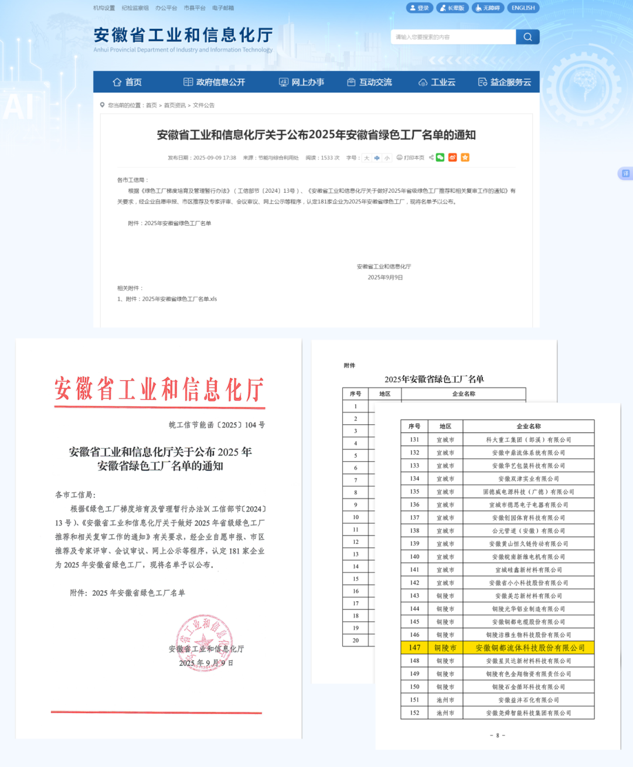This screenshot has height=767, width=633.
Task: Set font size to 小 (small)
Action: 387,158
